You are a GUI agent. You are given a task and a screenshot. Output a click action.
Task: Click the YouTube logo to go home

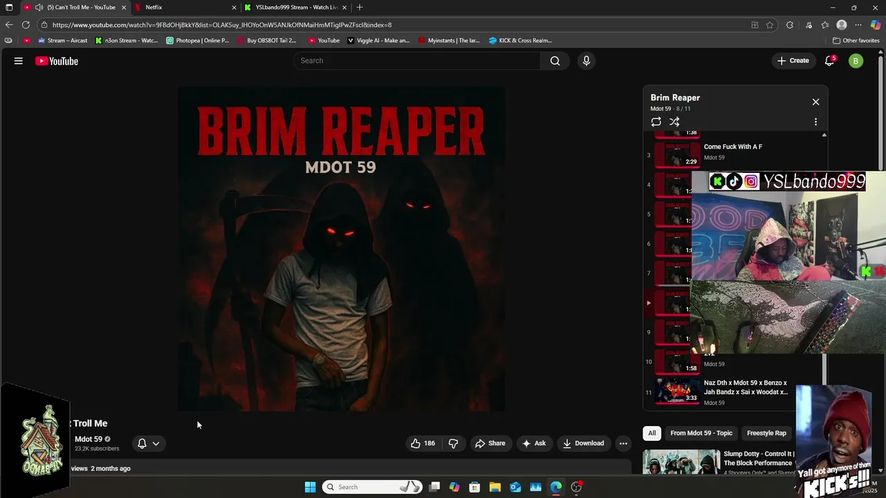pyautogui.click(x=57, y=61)
